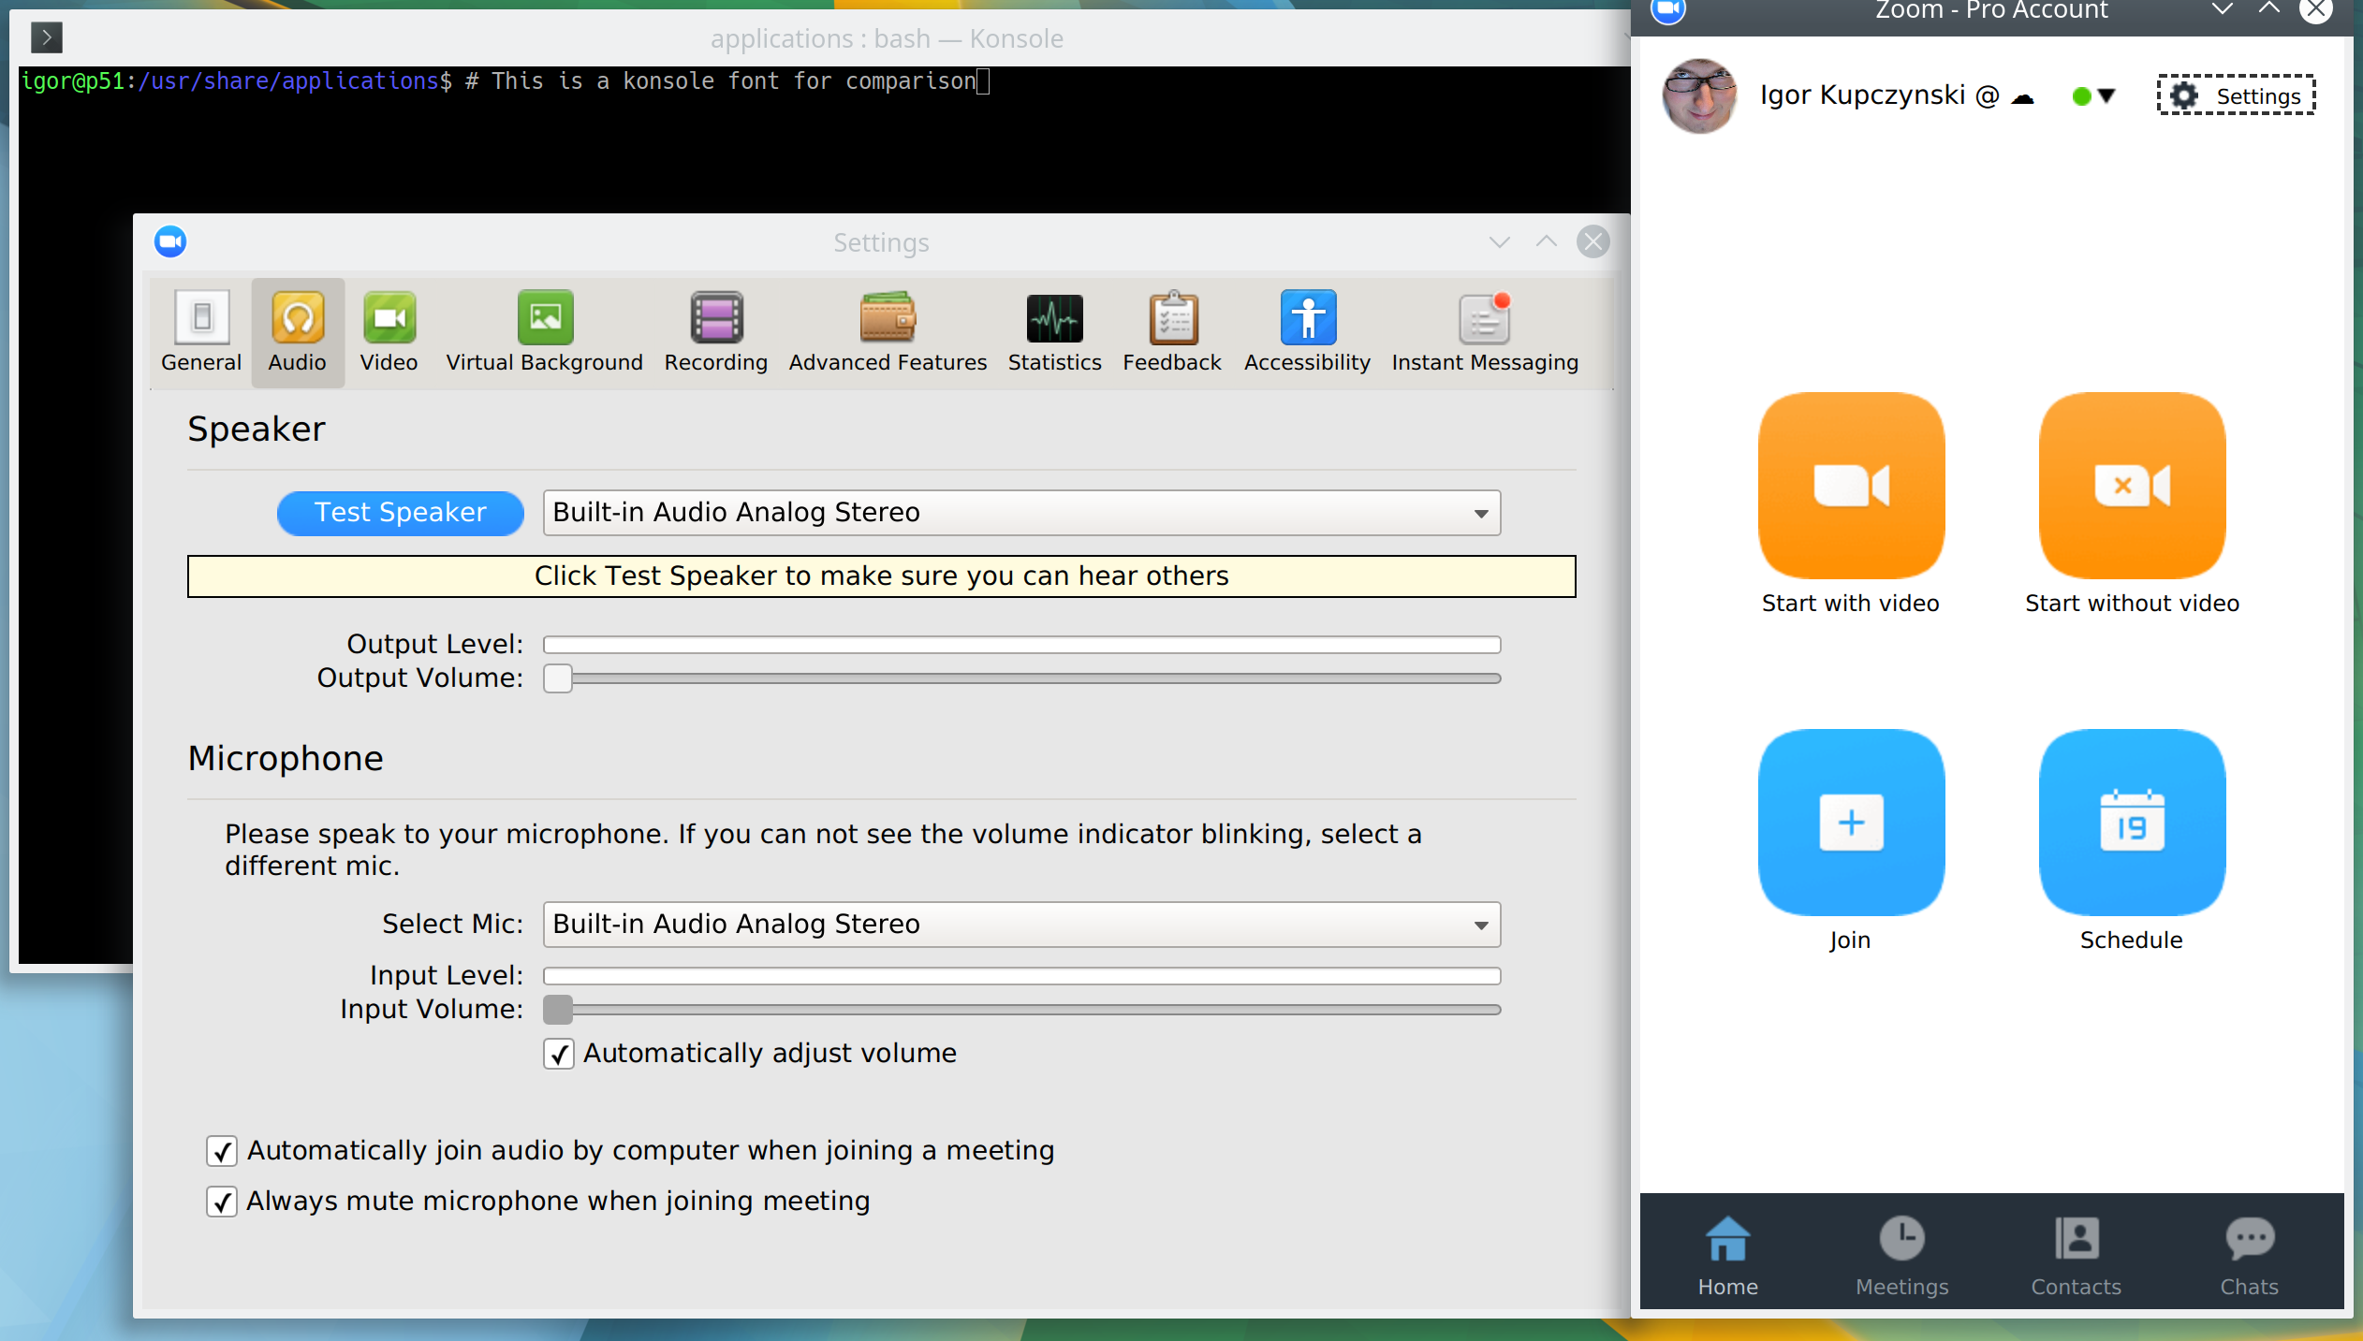
Task: Minimize the Settings window
Action: pos(1499,242)
